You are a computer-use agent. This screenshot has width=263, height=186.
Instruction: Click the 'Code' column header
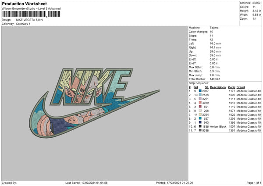click(x=231, y=87)
